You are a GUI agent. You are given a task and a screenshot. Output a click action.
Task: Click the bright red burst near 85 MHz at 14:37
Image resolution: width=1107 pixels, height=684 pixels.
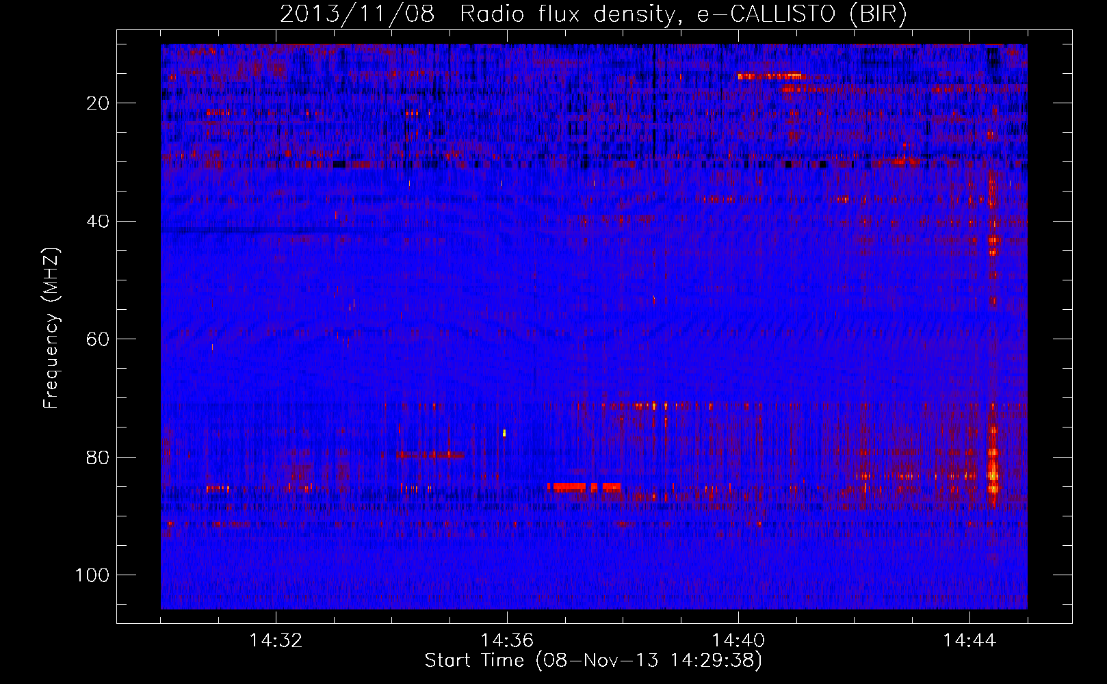(x=584, y=487)
